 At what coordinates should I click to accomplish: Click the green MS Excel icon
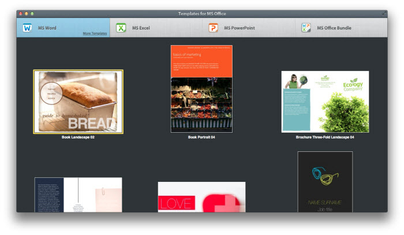click(x=121, y=28)
